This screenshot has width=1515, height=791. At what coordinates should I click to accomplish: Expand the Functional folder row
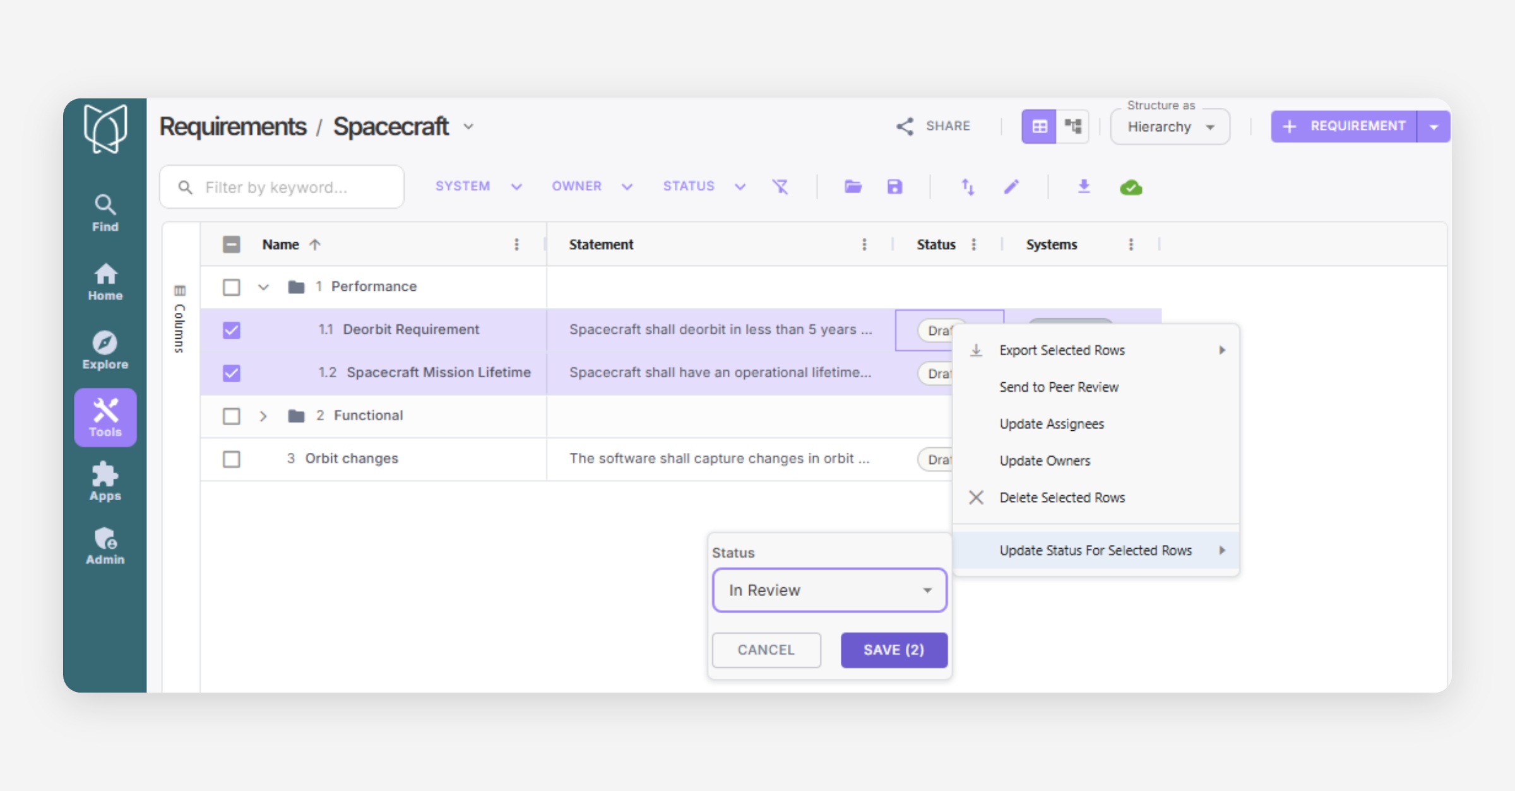[263, 416]
